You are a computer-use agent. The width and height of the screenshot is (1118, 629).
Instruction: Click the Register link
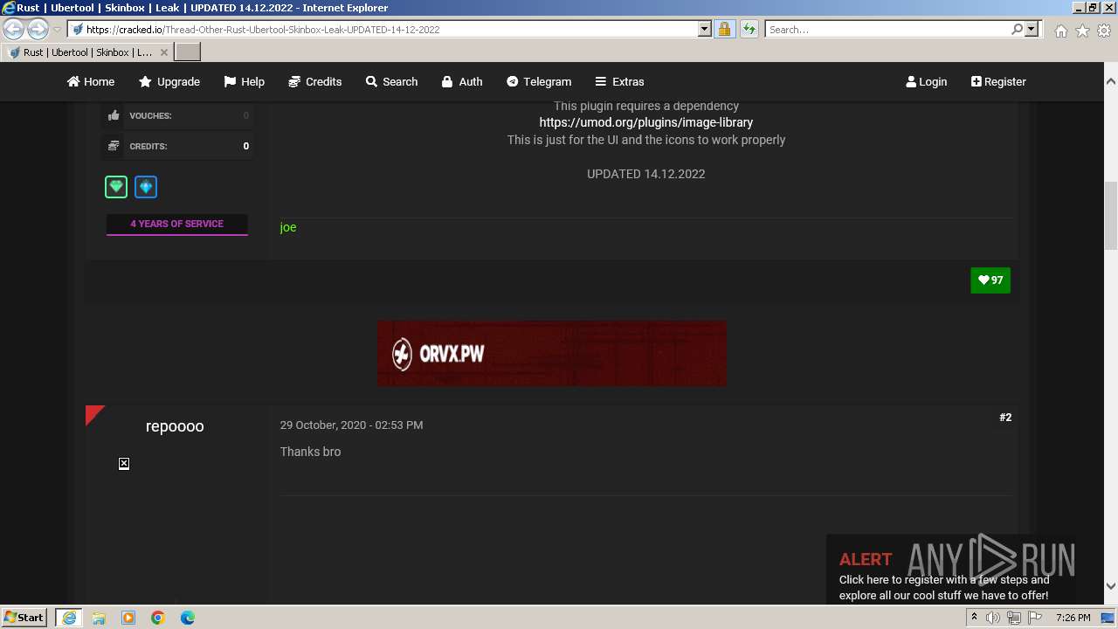(998, 81)
